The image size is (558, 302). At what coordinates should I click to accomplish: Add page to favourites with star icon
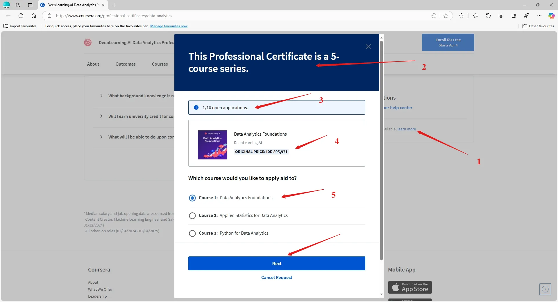pos(446,16)
